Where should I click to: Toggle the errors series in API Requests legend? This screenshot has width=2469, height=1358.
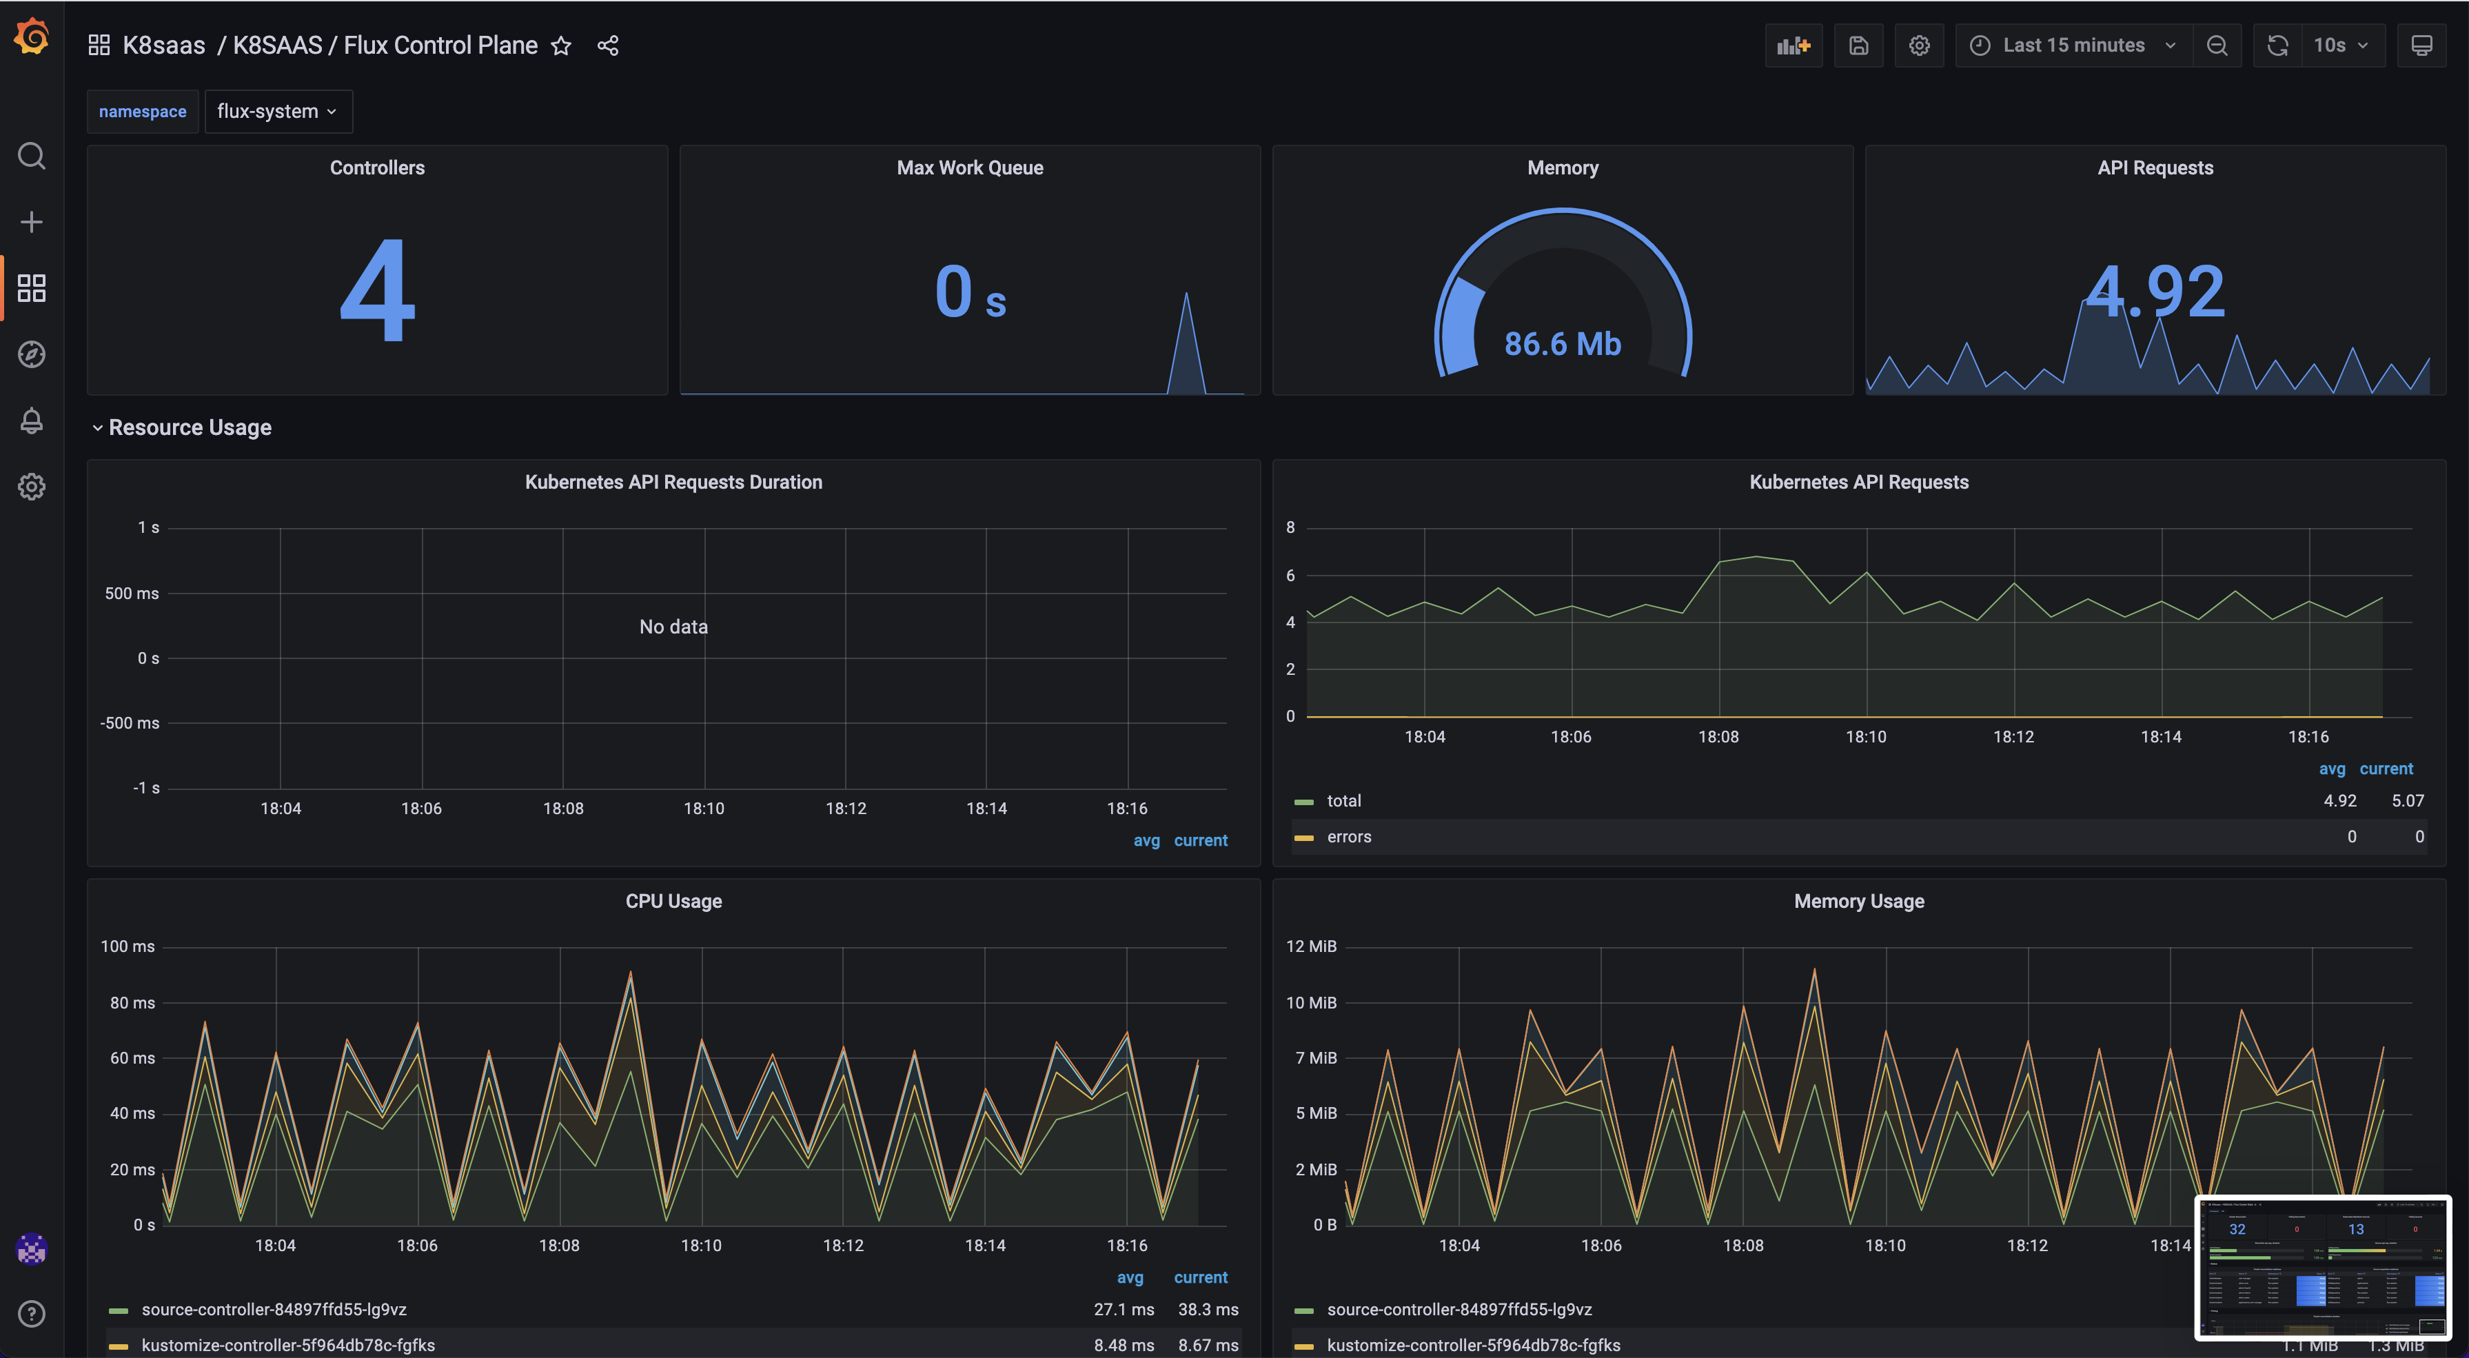click(1348, 837)
